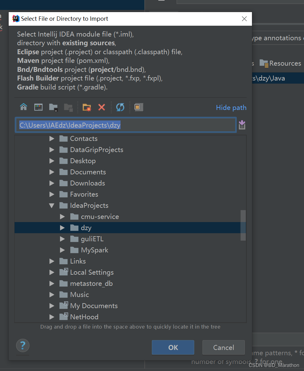
Task: Select the Desktop folder row
Action: point(130,161)
